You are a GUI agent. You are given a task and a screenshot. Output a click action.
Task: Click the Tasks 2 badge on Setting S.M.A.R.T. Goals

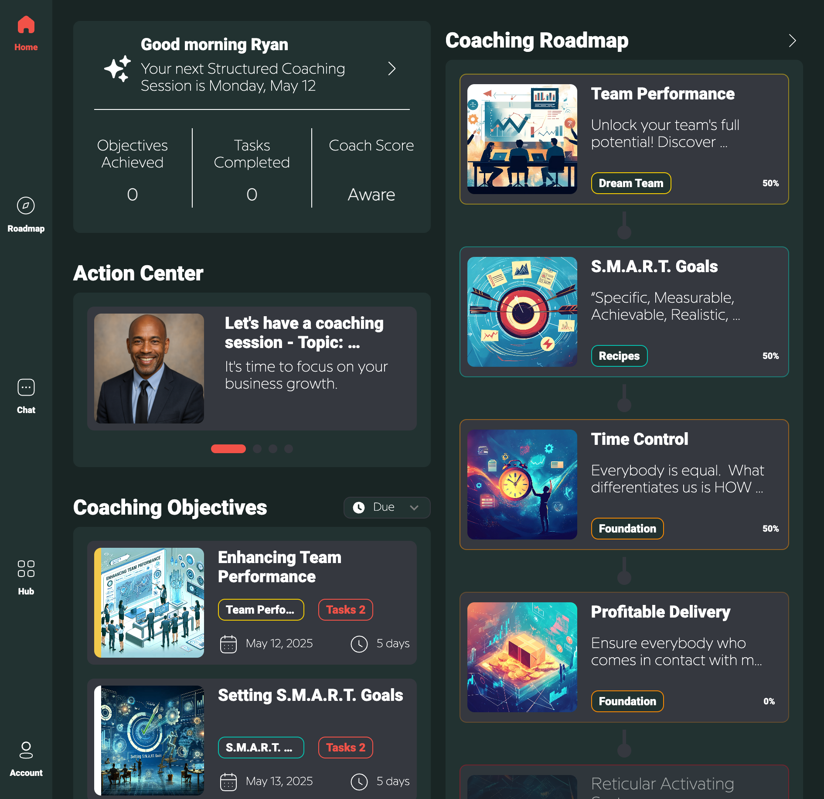345,748
